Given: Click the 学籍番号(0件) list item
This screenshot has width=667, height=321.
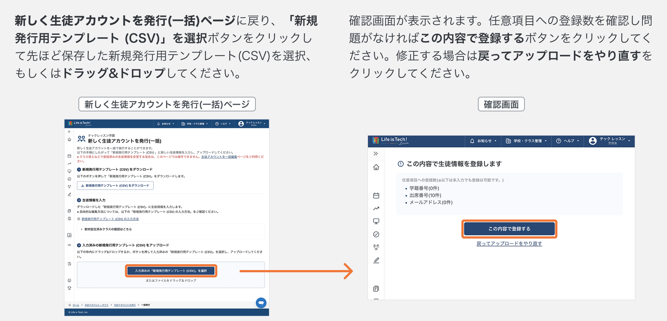Looking at the screenshot, I should [x=424, y=188].
